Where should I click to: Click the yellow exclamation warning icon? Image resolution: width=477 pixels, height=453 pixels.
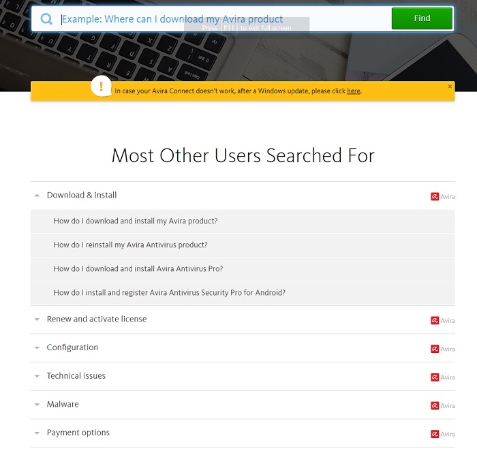point(102,87)
